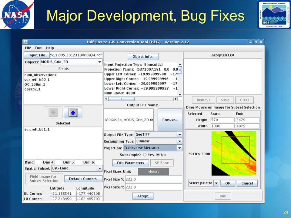Screen dimensions: 291x218
Task: Click Object Info scroll down arrow
Action: point(180,94)
